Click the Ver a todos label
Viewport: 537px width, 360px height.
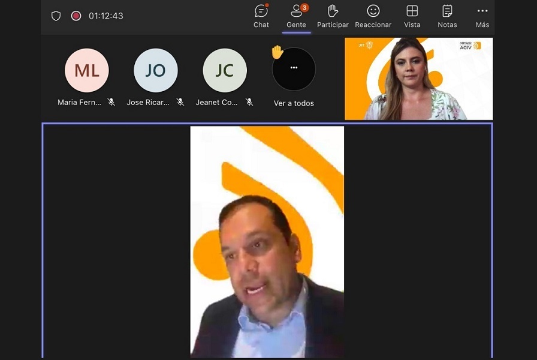click(x=294, y=103)
